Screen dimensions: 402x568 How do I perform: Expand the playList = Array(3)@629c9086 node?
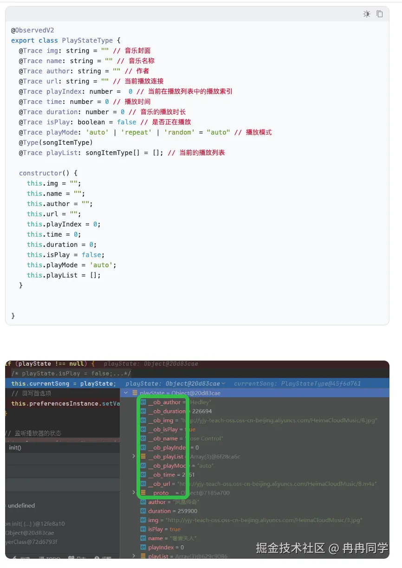pos(134,556)
